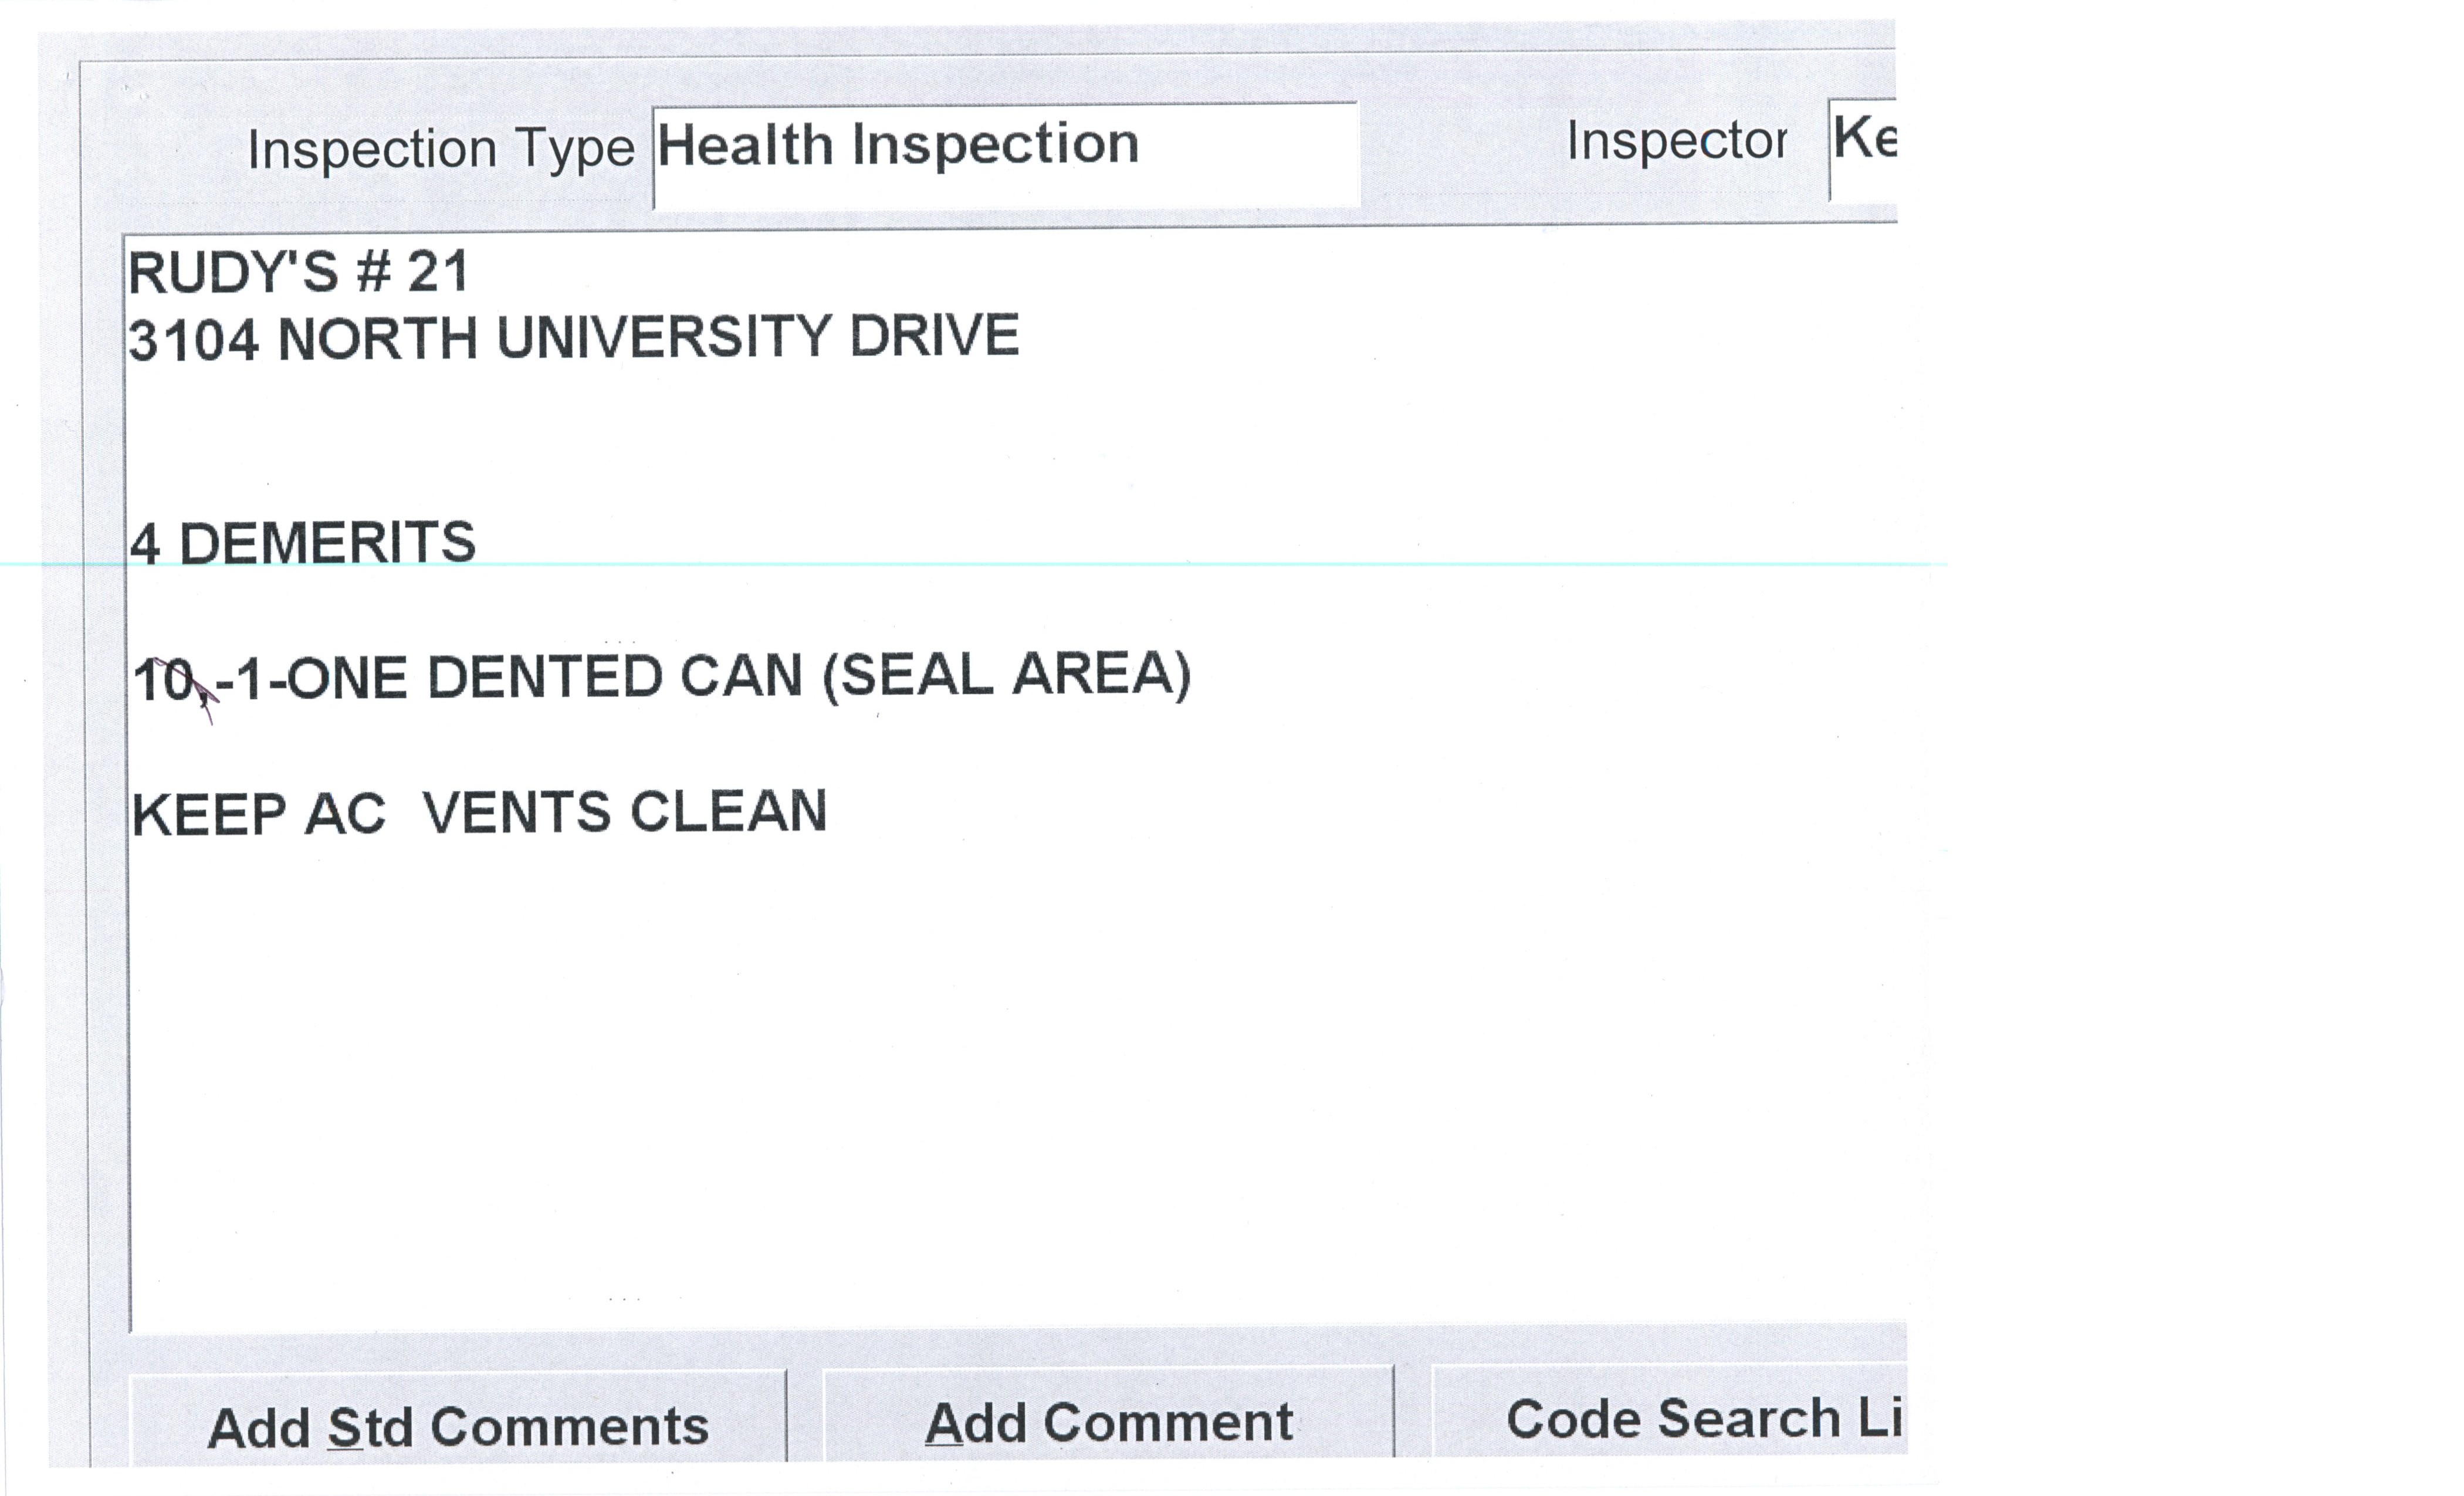This screenshot has height=1496, width=2464.
Task: Click the Inspection Type label
Action: point(441,150)
